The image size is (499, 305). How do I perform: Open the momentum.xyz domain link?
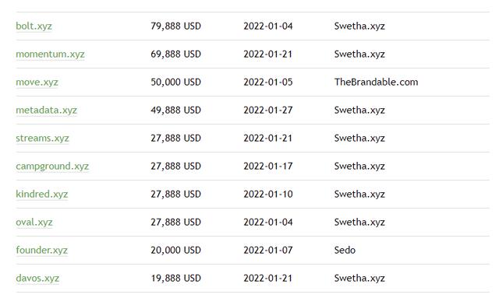50,54
